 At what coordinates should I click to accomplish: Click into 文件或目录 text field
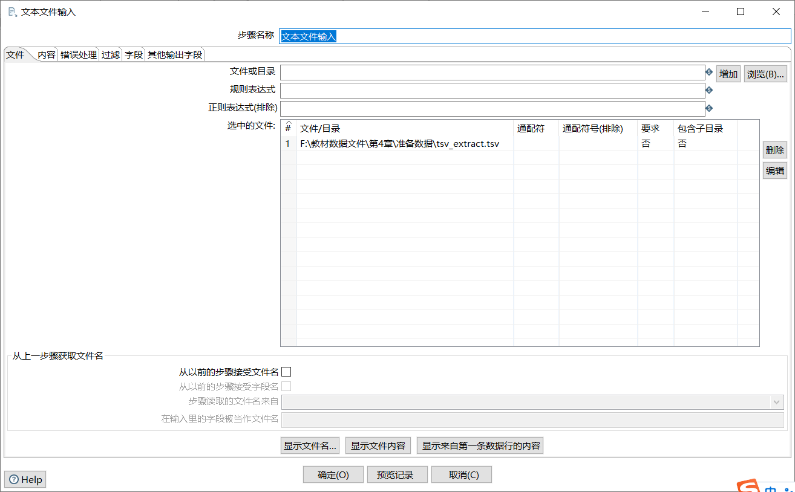click(492, 73)
